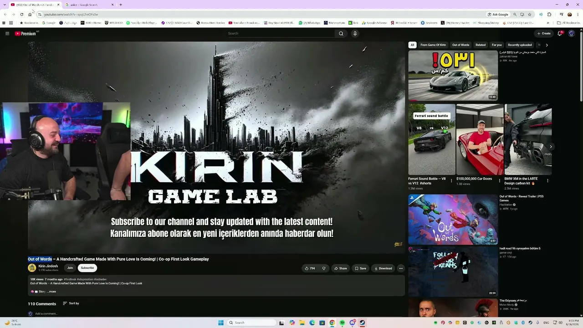Open the 13:40 Arabic car video thumbnail
Screen dimensions: 583x328
coord(453,75)
